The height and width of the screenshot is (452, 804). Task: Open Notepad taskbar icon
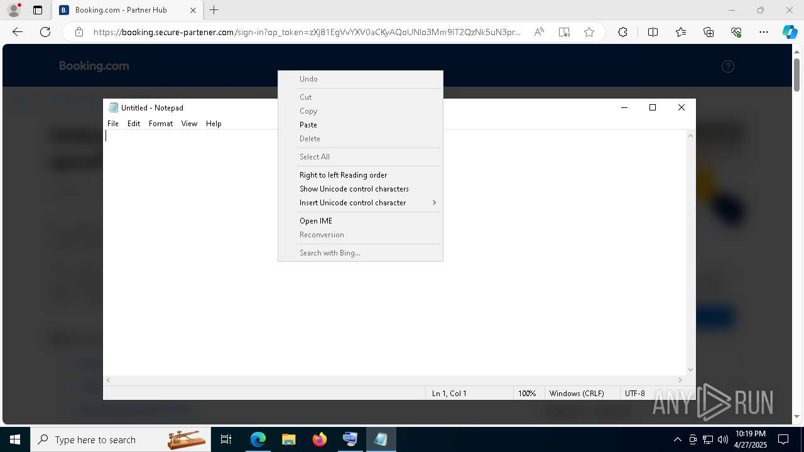pyautogui.click(x=381, y=439)
